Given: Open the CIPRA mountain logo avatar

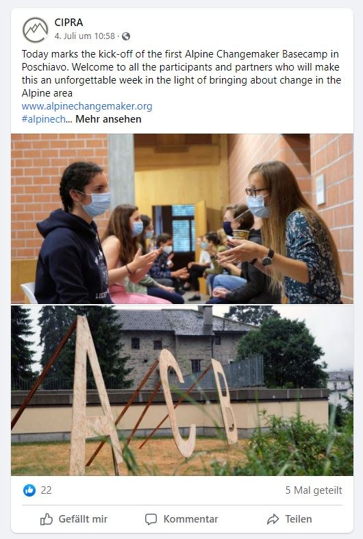Looking at the screenshot, I should click(36, 30).
